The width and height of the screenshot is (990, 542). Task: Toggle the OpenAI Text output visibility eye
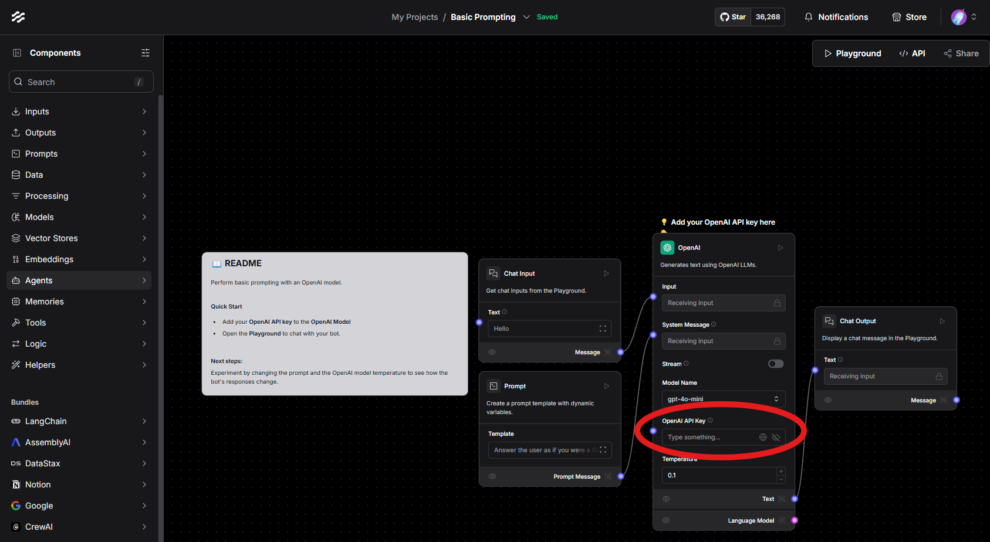666,499
